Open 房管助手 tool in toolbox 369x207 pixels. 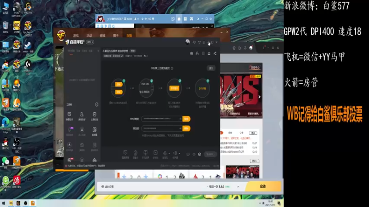(x=82, y=116)
